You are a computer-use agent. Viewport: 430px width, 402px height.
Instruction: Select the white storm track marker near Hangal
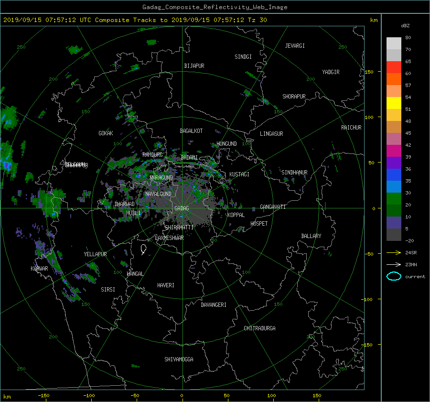tap(143, 250)
